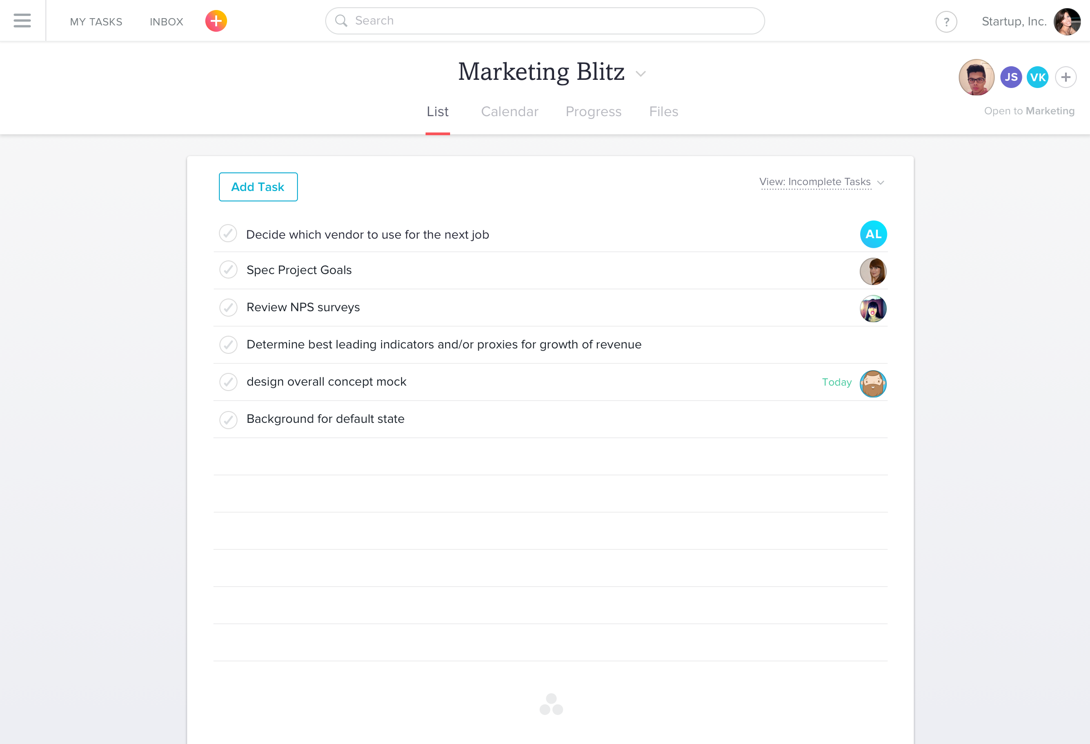Complete the 'Review NPS surveys' task
This screenshot has width=1090, height=744.
228,307
